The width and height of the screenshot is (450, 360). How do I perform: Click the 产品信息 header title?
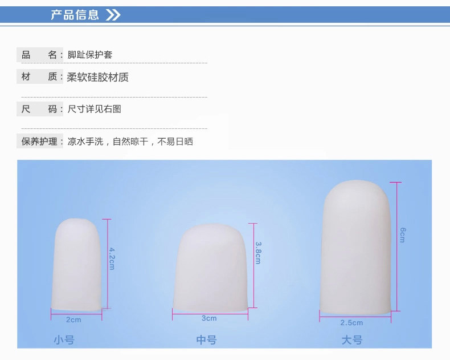(75, 15)
